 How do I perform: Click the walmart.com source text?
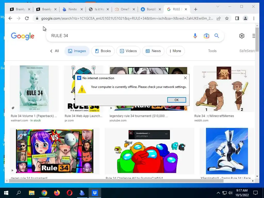19,120
